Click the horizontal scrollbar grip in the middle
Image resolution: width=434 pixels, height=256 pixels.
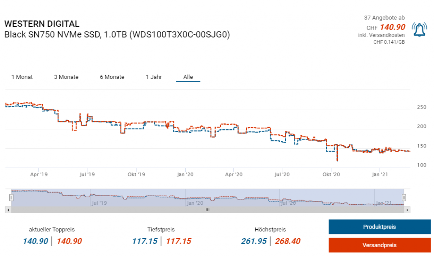click(x=208, y=209)
